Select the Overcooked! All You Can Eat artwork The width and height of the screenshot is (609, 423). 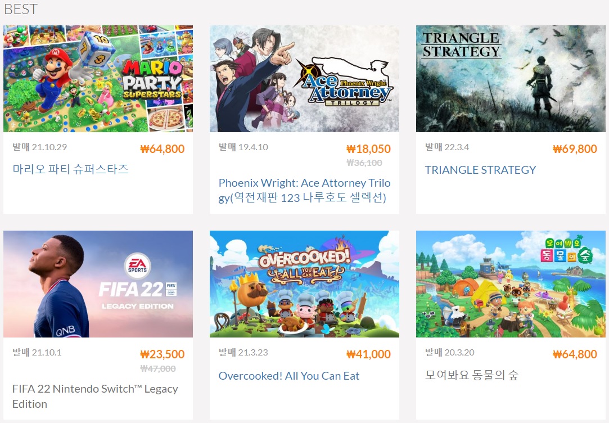(304, 284)
